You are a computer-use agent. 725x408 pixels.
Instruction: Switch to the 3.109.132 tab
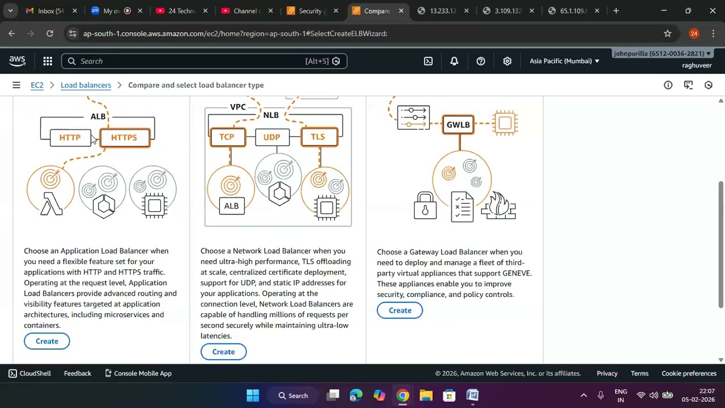(509, 11)
